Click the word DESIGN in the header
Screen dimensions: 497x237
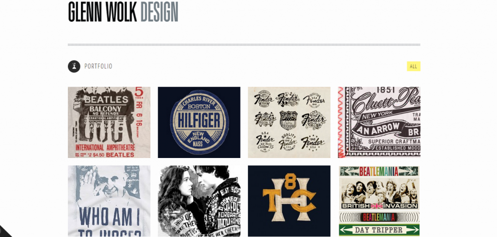pyautogui.click(x=159, y=12)
